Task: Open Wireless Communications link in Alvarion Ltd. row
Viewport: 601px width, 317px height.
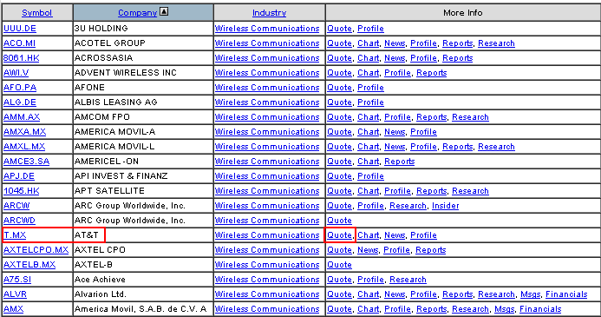Action: [x=267, y=294]
